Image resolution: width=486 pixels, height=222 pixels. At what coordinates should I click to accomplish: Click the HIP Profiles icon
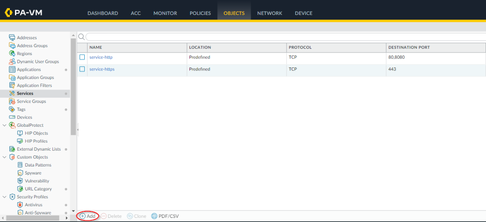coord(20,141)
